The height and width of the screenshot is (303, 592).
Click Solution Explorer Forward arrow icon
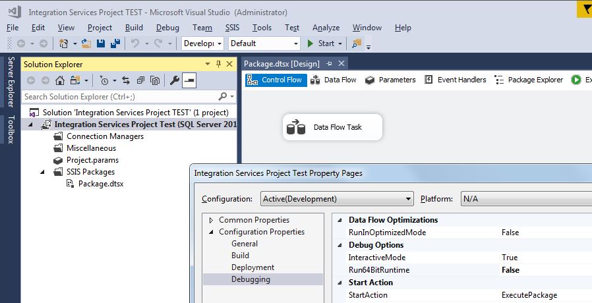(x=45, y=80)
